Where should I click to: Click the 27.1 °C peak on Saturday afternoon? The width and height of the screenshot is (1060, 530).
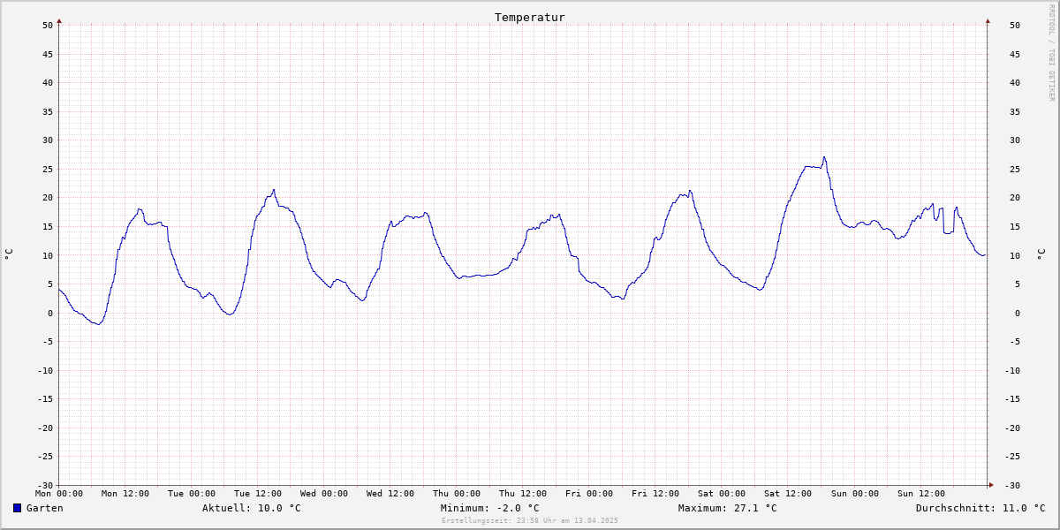coord(824,157)
